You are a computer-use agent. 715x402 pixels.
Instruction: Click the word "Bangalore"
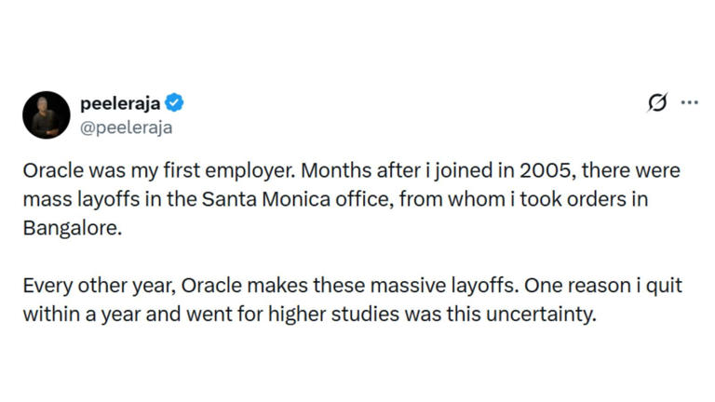(x=72, y=227)
